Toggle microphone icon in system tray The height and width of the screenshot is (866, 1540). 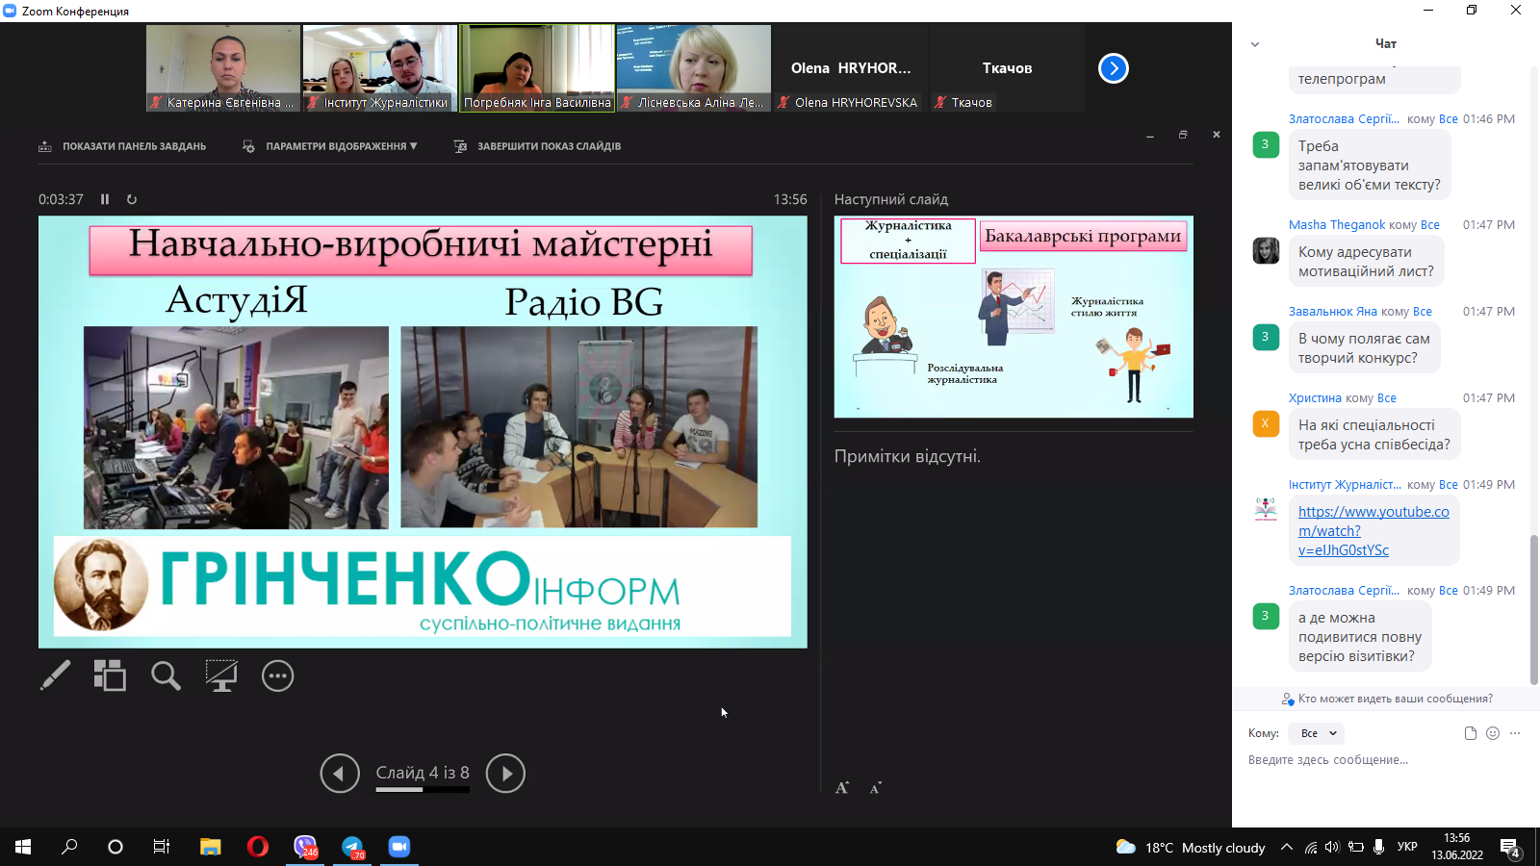[x=1378, y=847]
